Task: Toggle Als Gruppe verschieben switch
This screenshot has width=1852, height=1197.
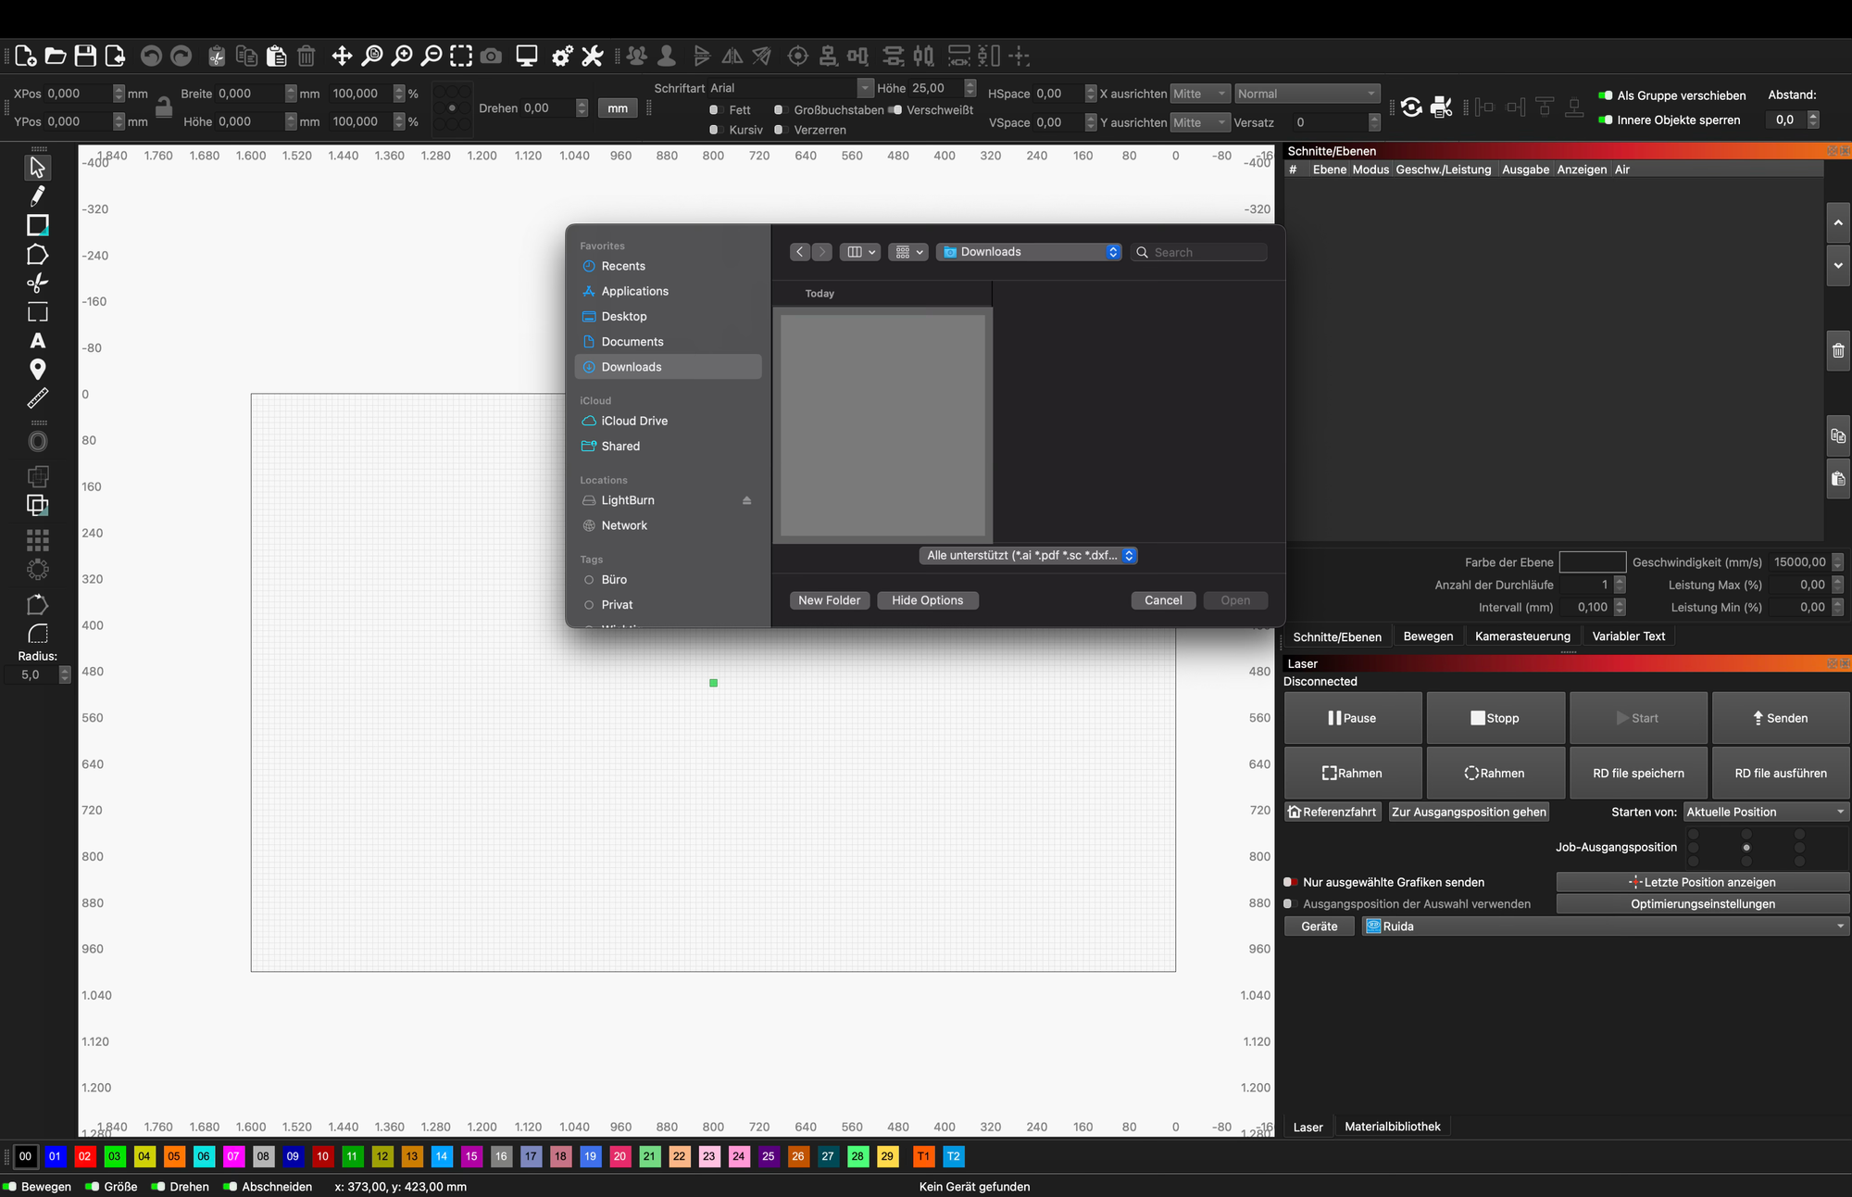Action: 1605,95
